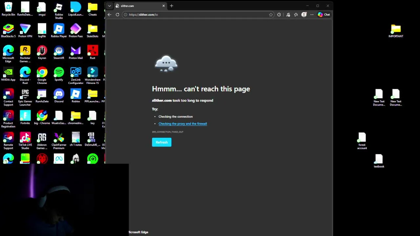Select the StateSlots folder on desktop
This screenshot has width=420, height=236.
point(93,31)
